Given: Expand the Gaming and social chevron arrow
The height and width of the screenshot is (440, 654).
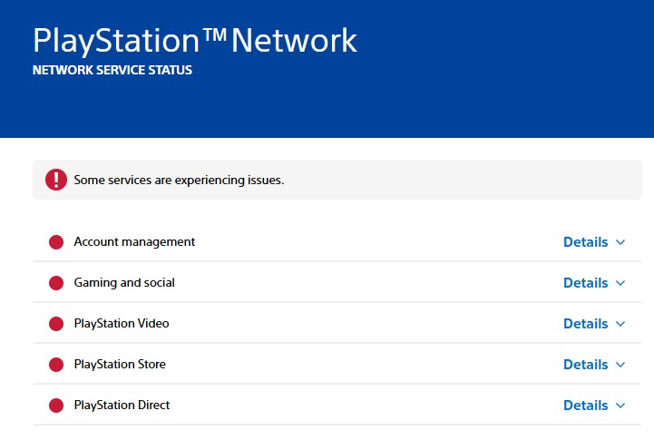Looking at the screenshot, I should pyautogui.click(x=620, y=283).
